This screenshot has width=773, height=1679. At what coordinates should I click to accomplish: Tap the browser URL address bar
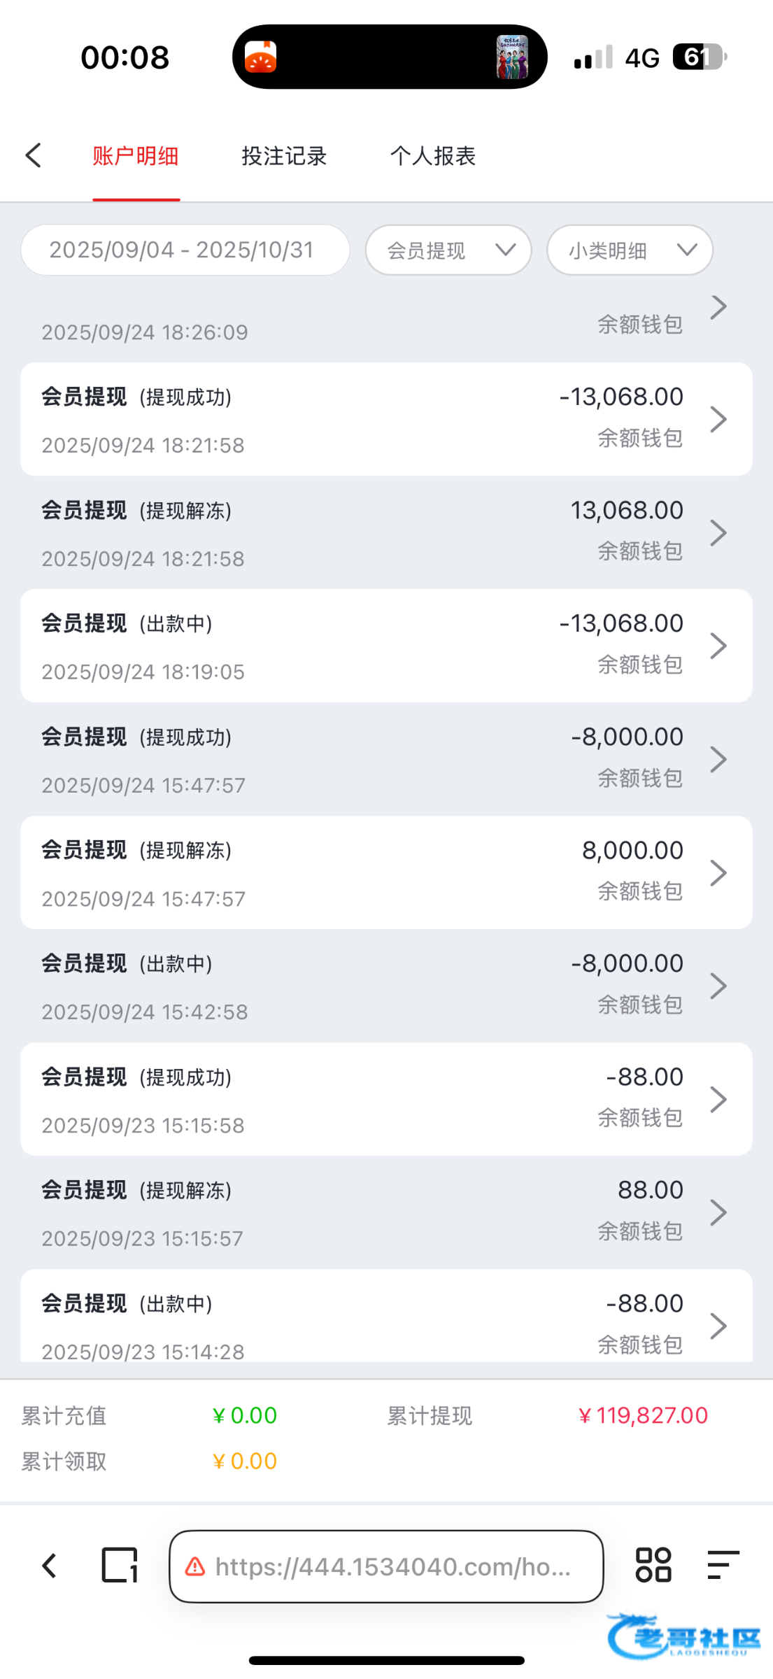(392, 1566)
